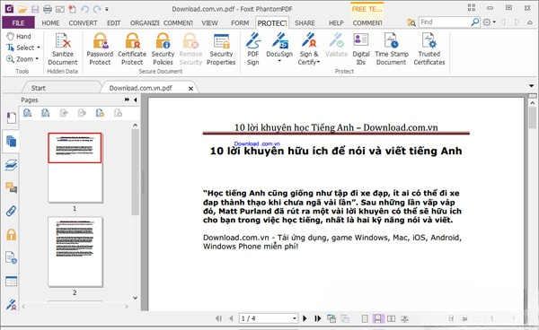The width and height of the screenshot is (539, 330).
Task: Click the Open folder icon in quick access toolbar
Action: 22,9
